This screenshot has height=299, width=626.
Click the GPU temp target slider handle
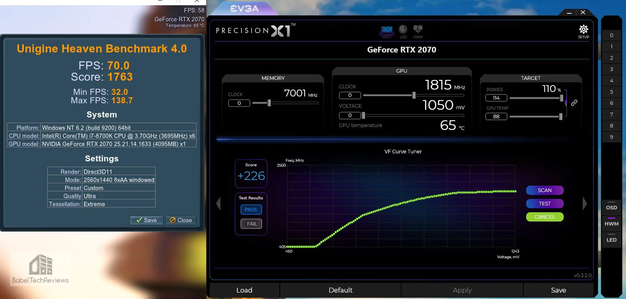(x=560, y=117)
